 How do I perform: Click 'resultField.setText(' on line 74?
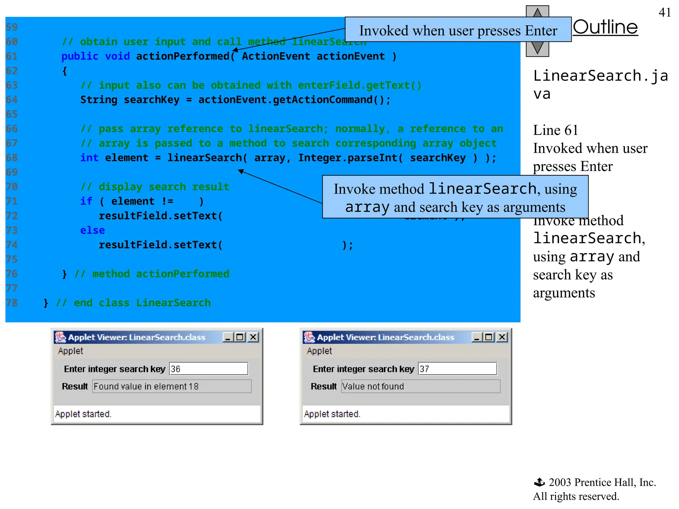pos(161,245)
